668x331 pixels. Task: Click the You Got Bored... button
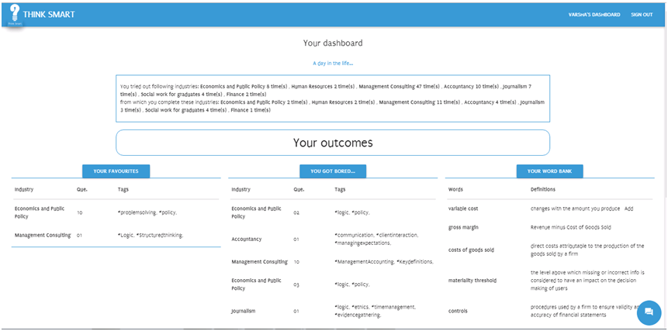pos(333,171)
